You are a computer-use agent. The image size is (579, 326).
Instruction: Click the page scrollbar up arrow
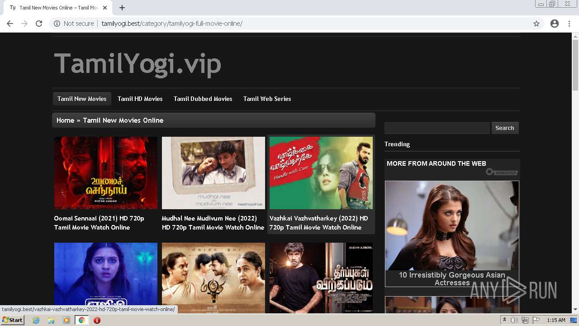pyautogui.click(x=575, y=36)
